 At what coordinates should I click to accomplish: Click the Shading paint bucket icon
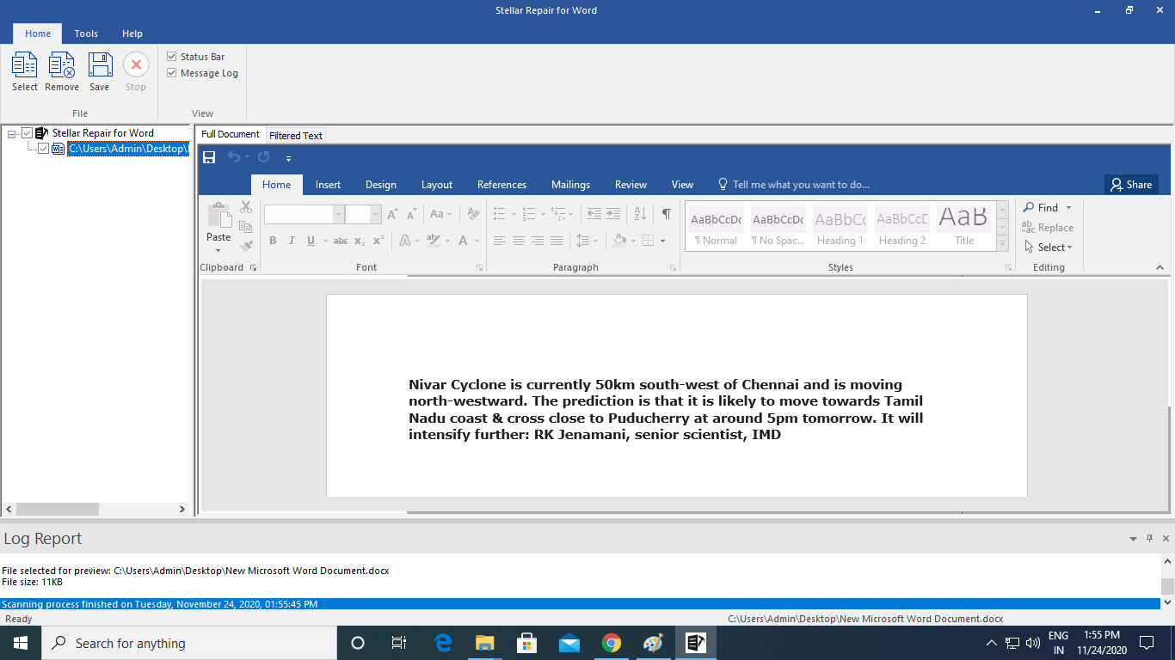pyautogui.click(x=619, y=241)
